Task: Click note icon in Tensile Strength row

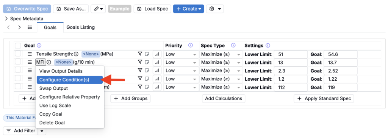Action: pyautogui.click(x=147, y=54)
